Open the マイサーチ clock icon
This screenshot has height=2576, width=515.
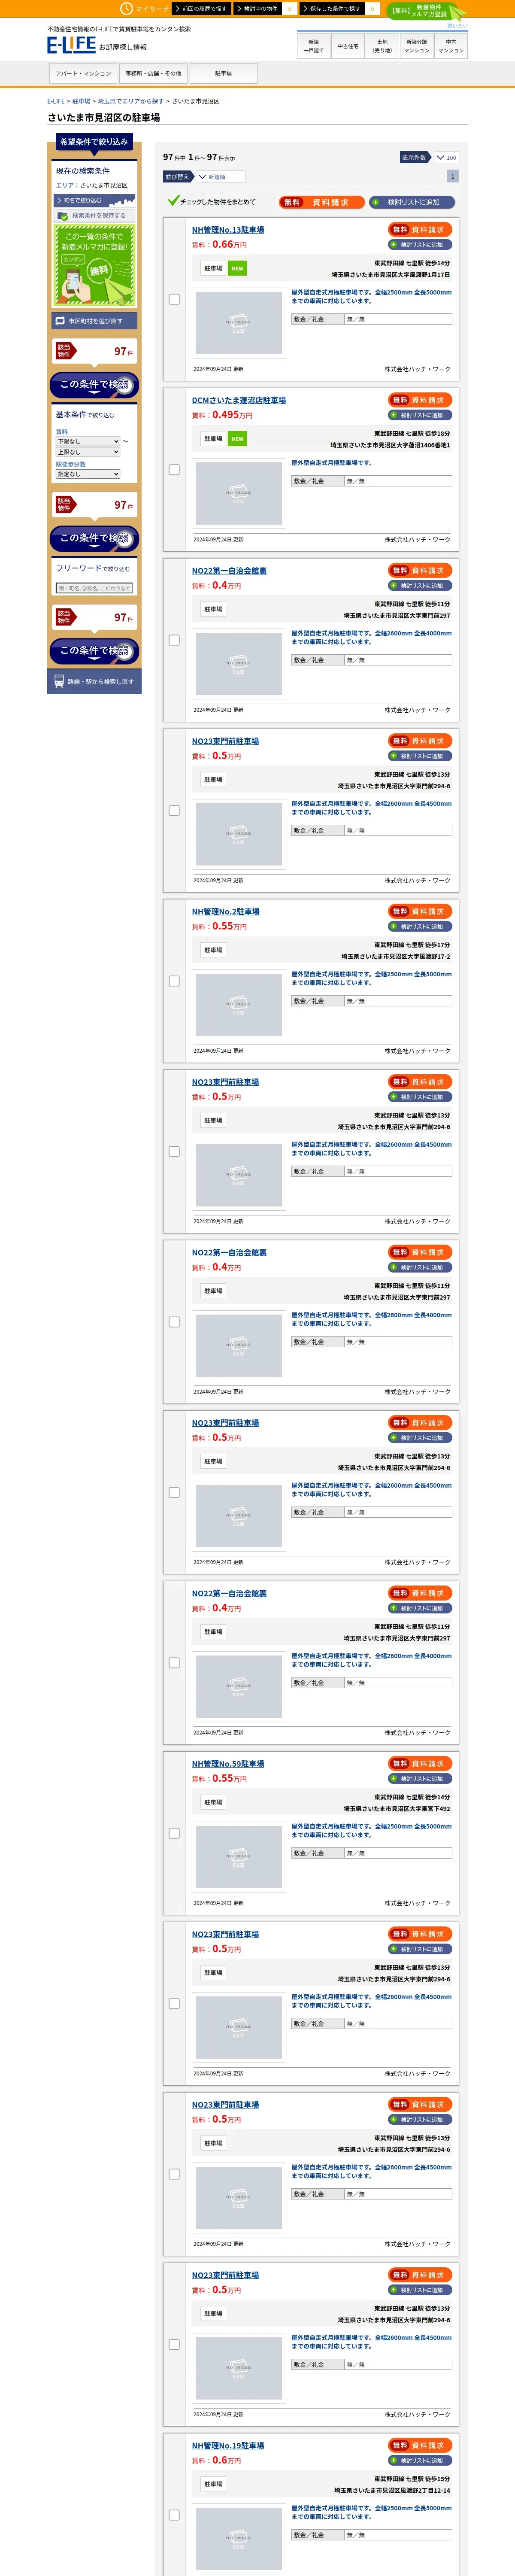126,8
